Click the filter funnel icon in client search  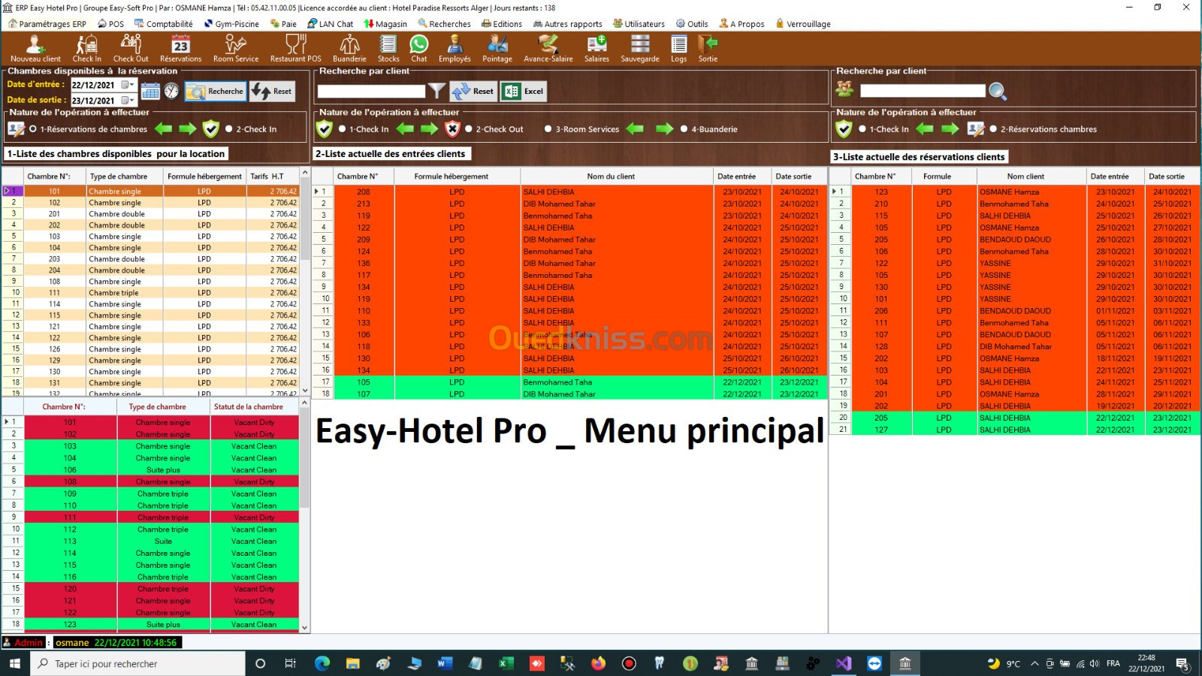point(437,91)
